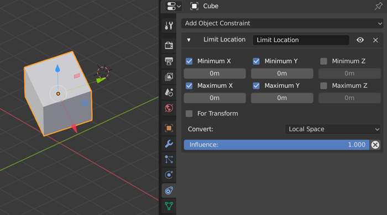Edit the Limit Location constraint name field
Screen dimensions: 387x215
[301, 40]
